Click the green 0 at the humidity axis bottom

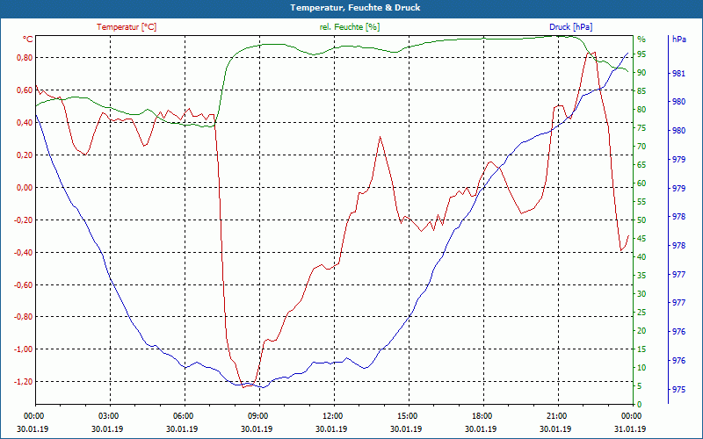pyautogui.click(x=640, y=405)
